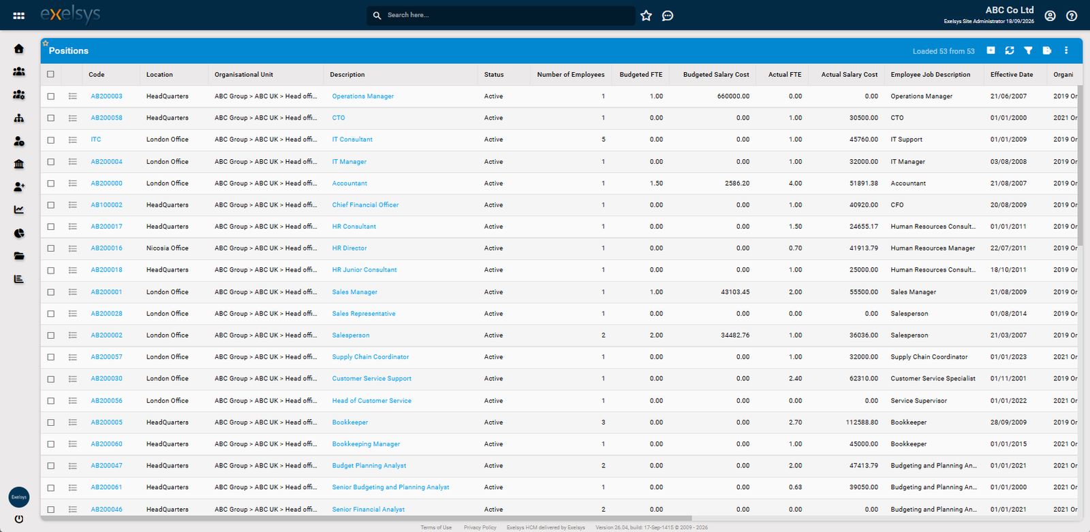Tick the checkbox for AB100002
1090x532 pixels.
pos(50,205)
